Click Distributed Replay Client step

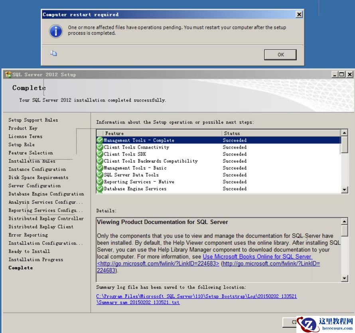[x=41, y=227]
